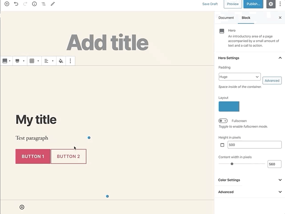Open block more options three dots
The width and height of the screenshot is (285, 214).
coord(70,61)
